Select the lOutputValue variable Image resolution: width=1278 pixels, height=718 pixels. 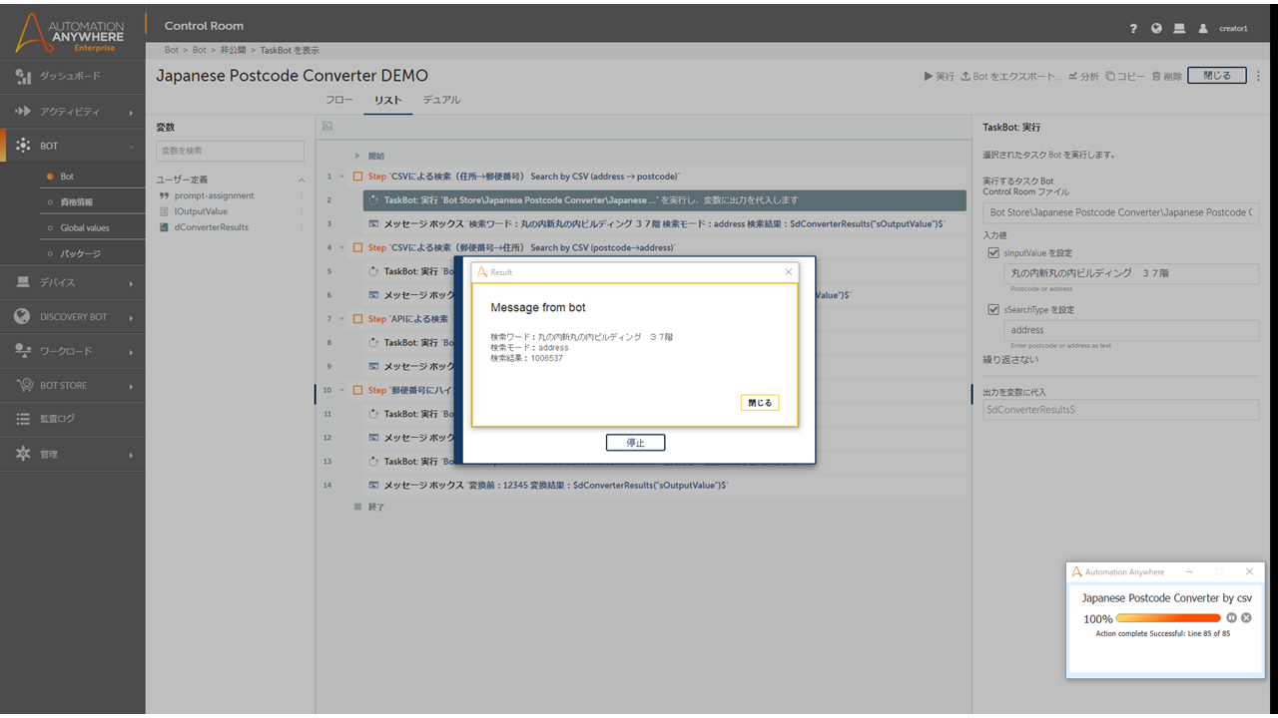pos(201,211)
